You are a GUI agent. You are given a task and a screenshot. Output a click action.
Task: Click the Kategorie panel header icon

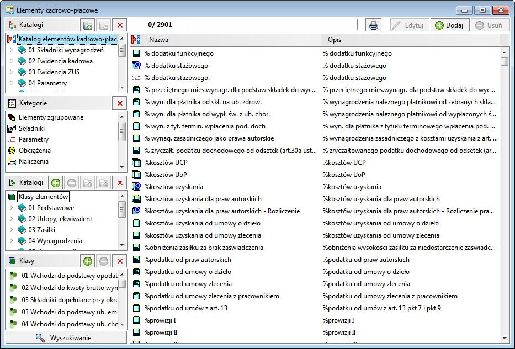click(x=12, y=103)
